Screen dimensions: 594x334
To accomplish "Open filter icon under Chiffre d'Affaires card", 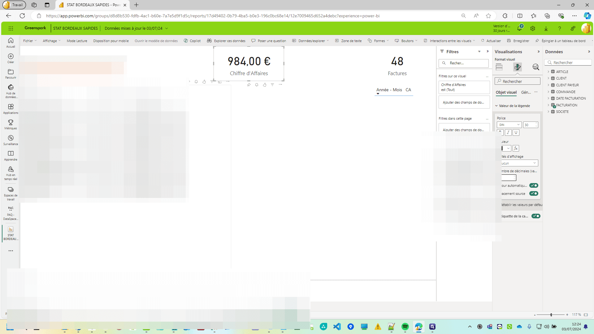I will 272,85.
